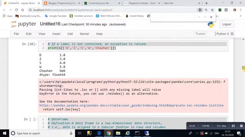This screenshot has width=245, height=137.
Task: Open the Apps bookmarks shortcut
Action: pos(8,16)
